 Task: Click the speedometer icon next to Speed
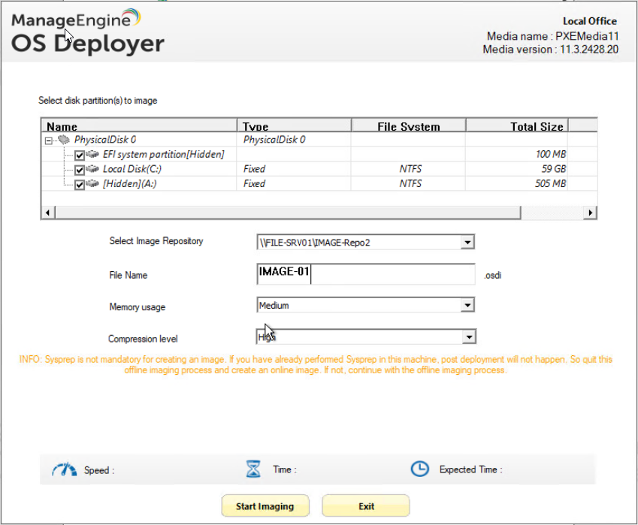[64, 469]
